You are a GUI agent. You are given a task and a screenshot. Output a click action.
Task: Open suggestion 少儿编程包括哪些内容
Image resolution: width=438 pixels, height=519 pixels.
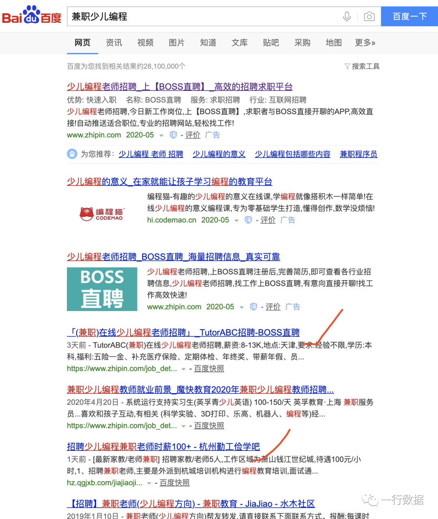click(292, 154)
